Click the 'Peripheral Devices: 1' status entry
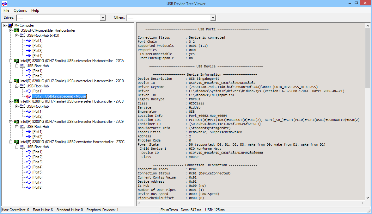372x214 pixels. pyautogui.click(x=102, y=210)
